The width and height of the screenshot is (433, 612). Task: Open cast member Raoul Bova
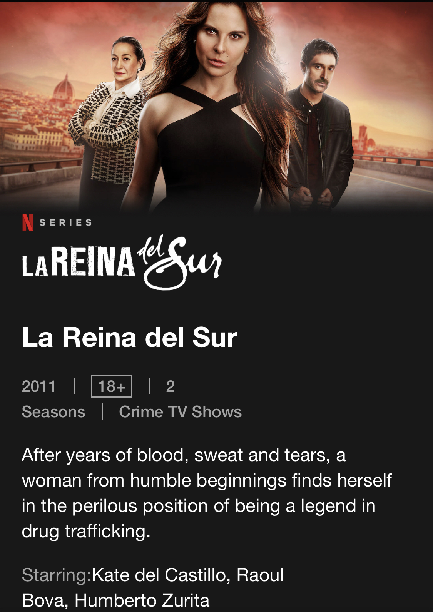pyautogui.click(x=153, y=587)
